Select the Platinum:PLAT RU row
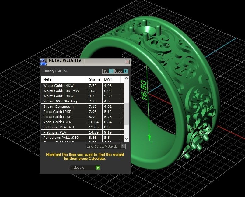 [x=82, y=127]
